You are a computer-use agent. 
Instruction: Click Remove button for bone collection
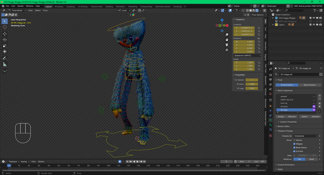(x=292, y=117)
